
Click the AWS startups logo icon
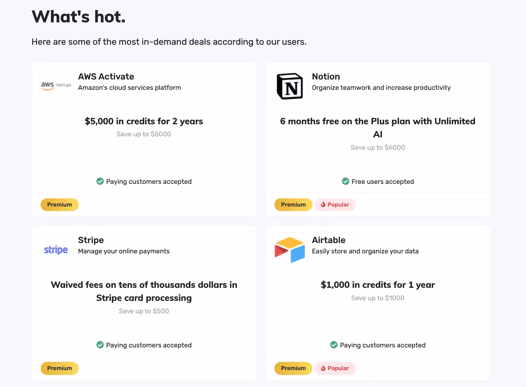(56, 86)
